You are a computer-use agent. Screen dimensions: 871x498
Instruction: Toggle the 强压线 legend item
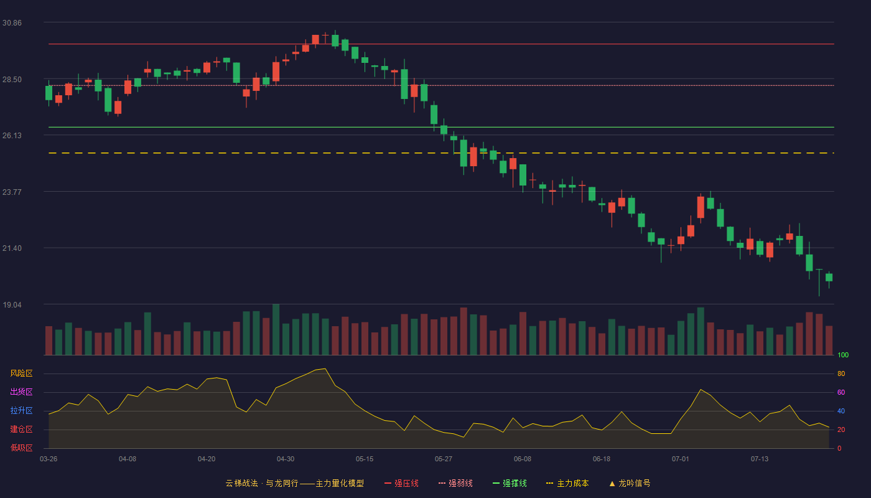pos(401,483)
